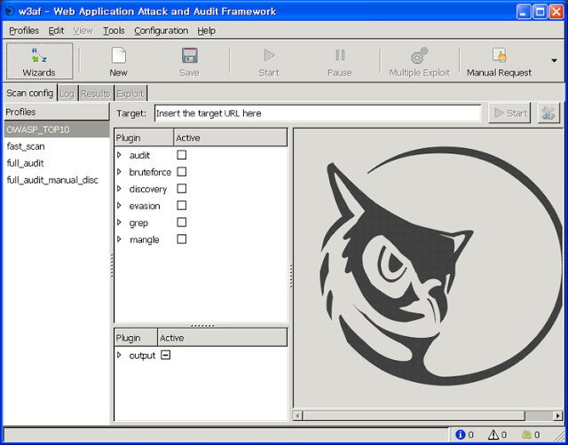Click the Start button beside target field

[x=509, y=113]
